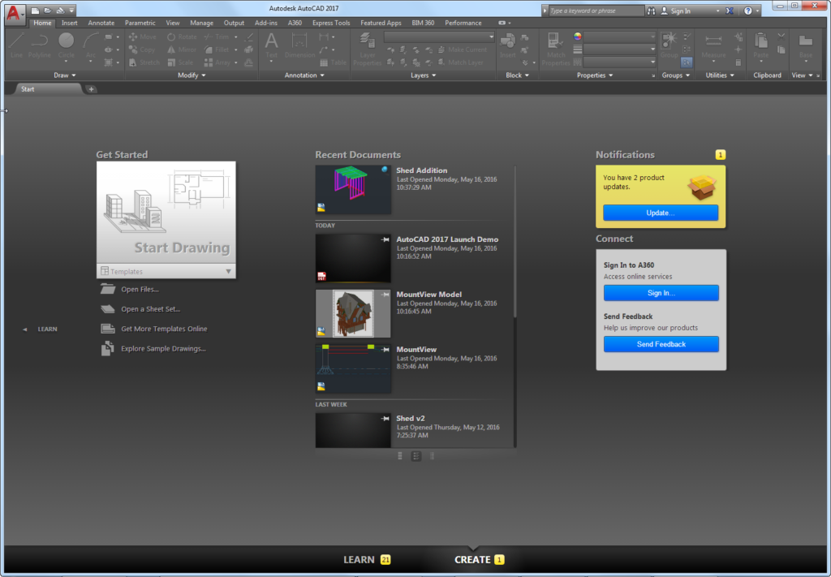Click the Cut scissors icon in Clipboard panel
The width and height of the screenshot is (831, 577).
(781, 37)
